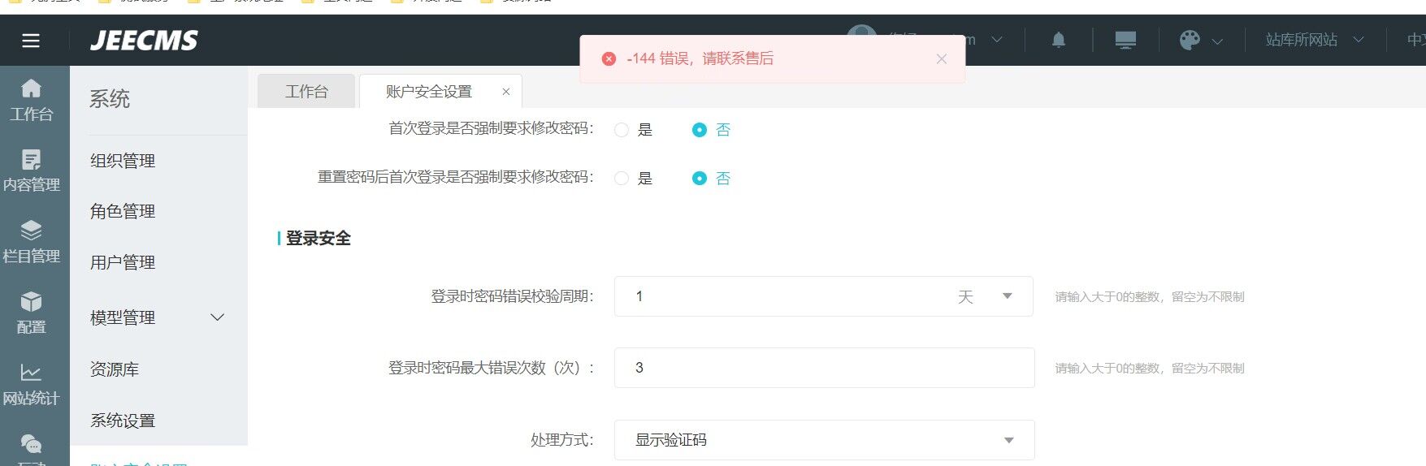Open notifications bell icon

[x=1059, y=40]
